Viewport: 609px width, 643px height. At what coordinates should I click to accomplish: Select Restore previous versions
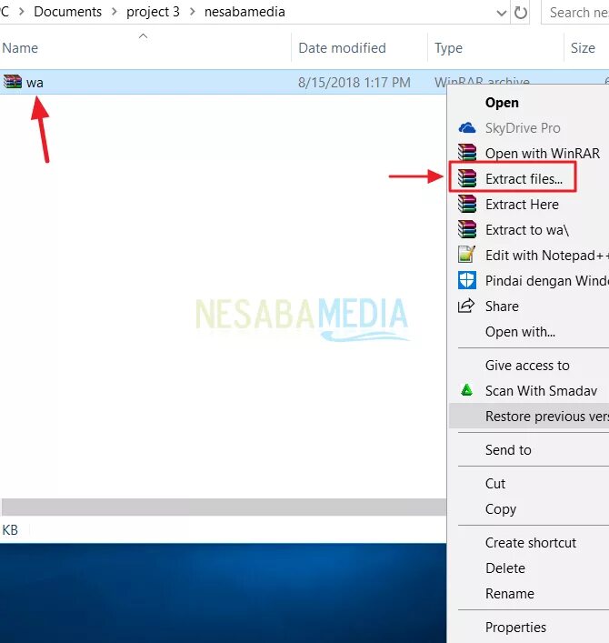(529, 416)
